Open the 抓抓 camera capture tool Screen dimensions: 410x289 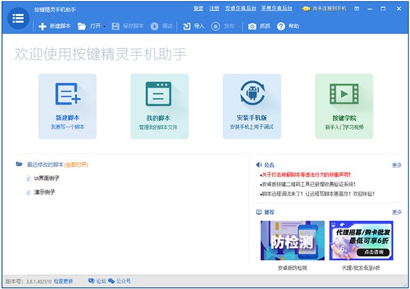[252, 26]
